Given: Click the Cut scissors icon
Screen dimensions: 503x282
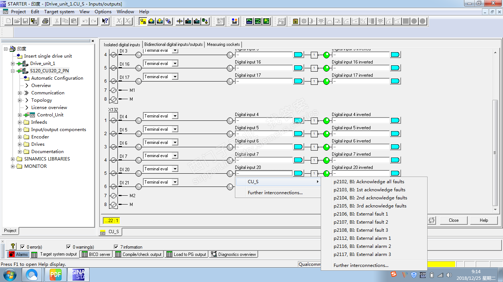Looking at the screenshot, I should click(57, 21).
